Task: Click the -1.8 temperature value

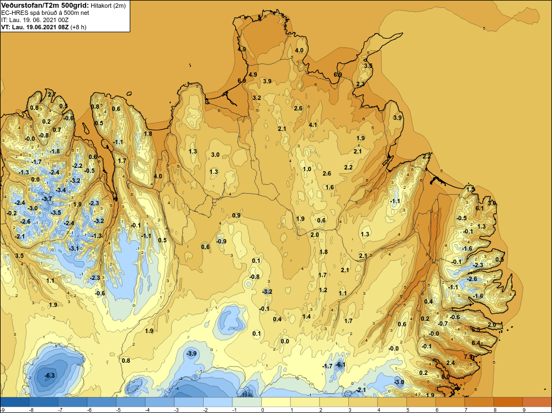Action: tap(55, 151)
